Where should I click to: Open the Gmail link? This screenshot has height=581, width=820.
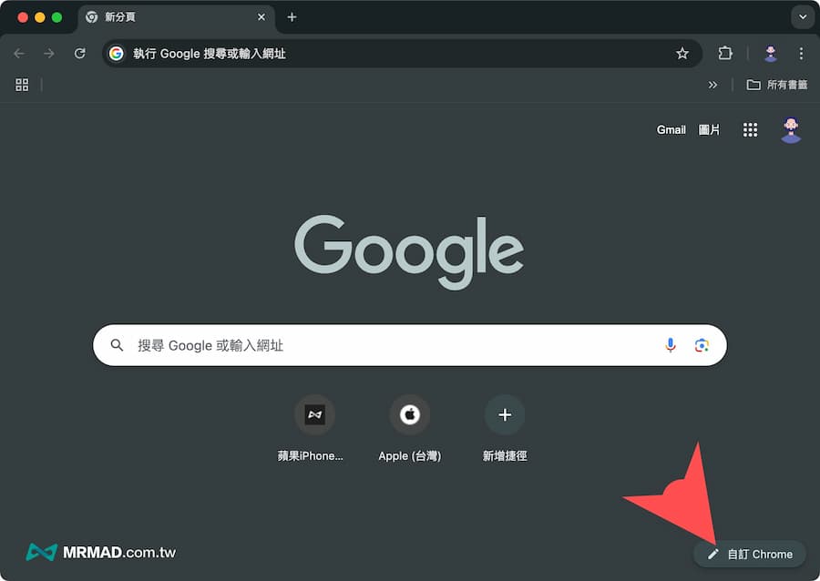tap(671, 130)
